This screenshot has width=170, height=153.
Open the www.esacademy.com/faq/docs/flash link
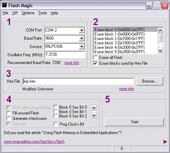tap(34, 141)
